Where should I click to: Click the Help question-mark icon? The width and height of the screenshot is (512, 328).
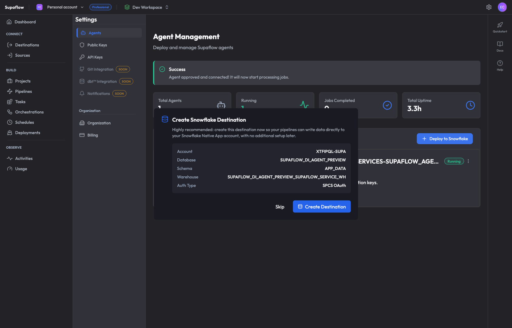click(x=500, y=63)
